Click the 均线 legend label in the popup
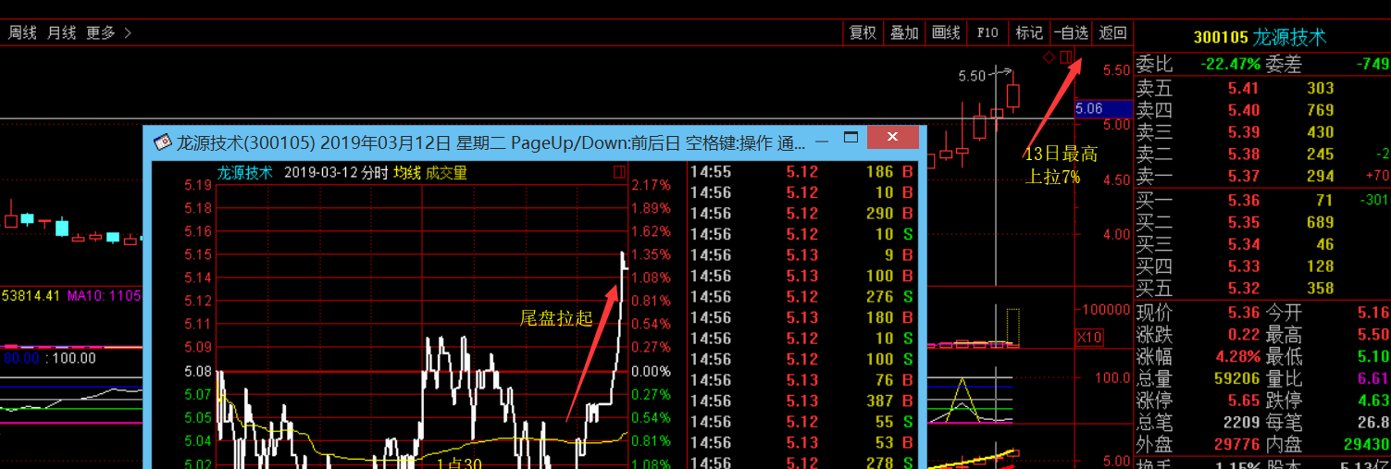 point(406,172)
